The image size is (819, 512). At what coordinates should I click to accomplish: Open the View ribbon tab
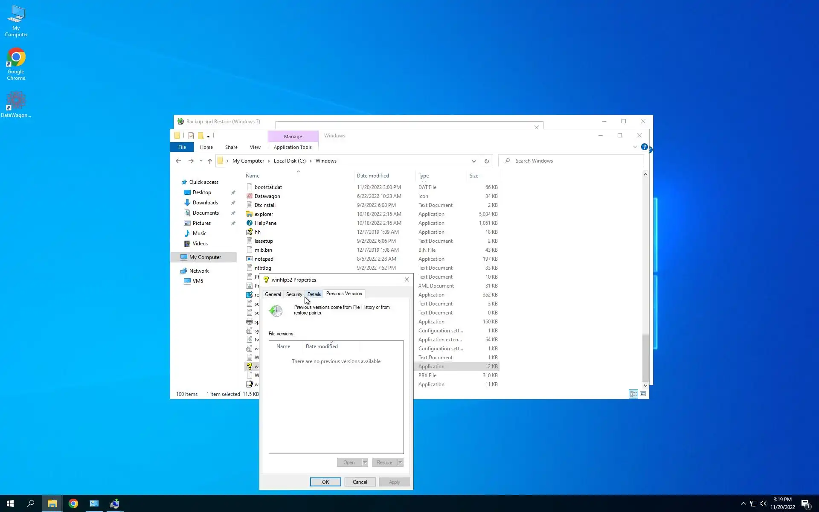[x=255, y=147]
